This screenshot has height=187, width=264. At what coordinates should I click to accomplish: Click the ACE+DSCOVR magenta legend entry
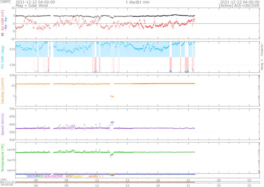click(53, 176)
